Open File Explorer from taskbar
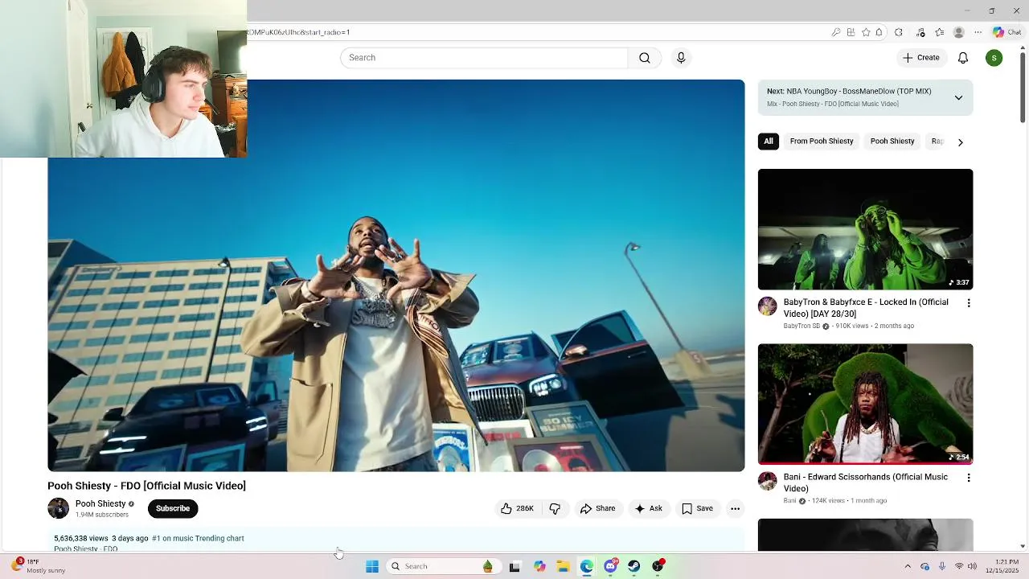The width and height of the screenshot is (1029, 579). (563, 566)
